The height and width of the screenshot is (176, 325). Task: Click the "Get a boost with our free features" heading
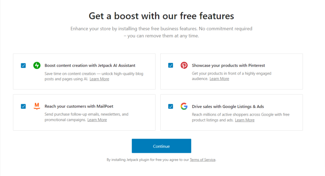(x=161, y=16)
